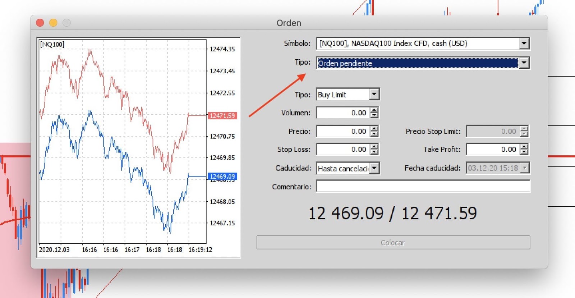Expand the Buy Limit order type dropdown

[x=374, y=94]
